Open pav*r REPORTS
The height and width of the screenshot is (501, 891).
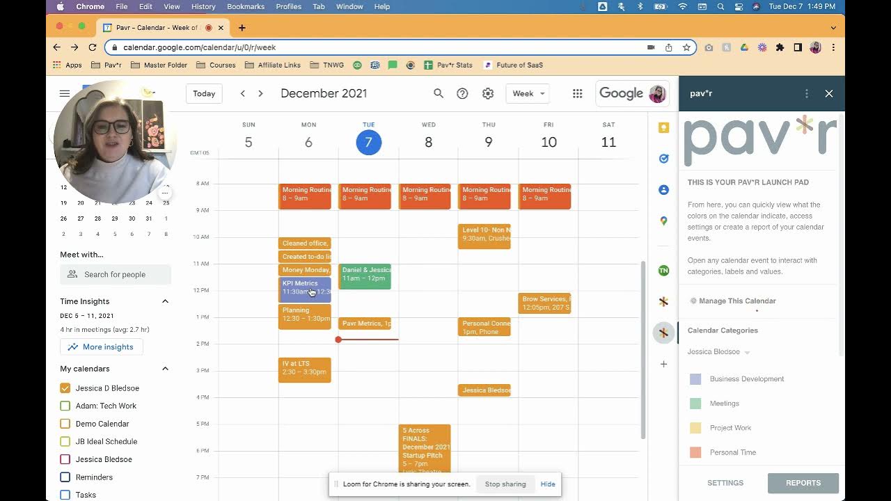coord(803,483)
